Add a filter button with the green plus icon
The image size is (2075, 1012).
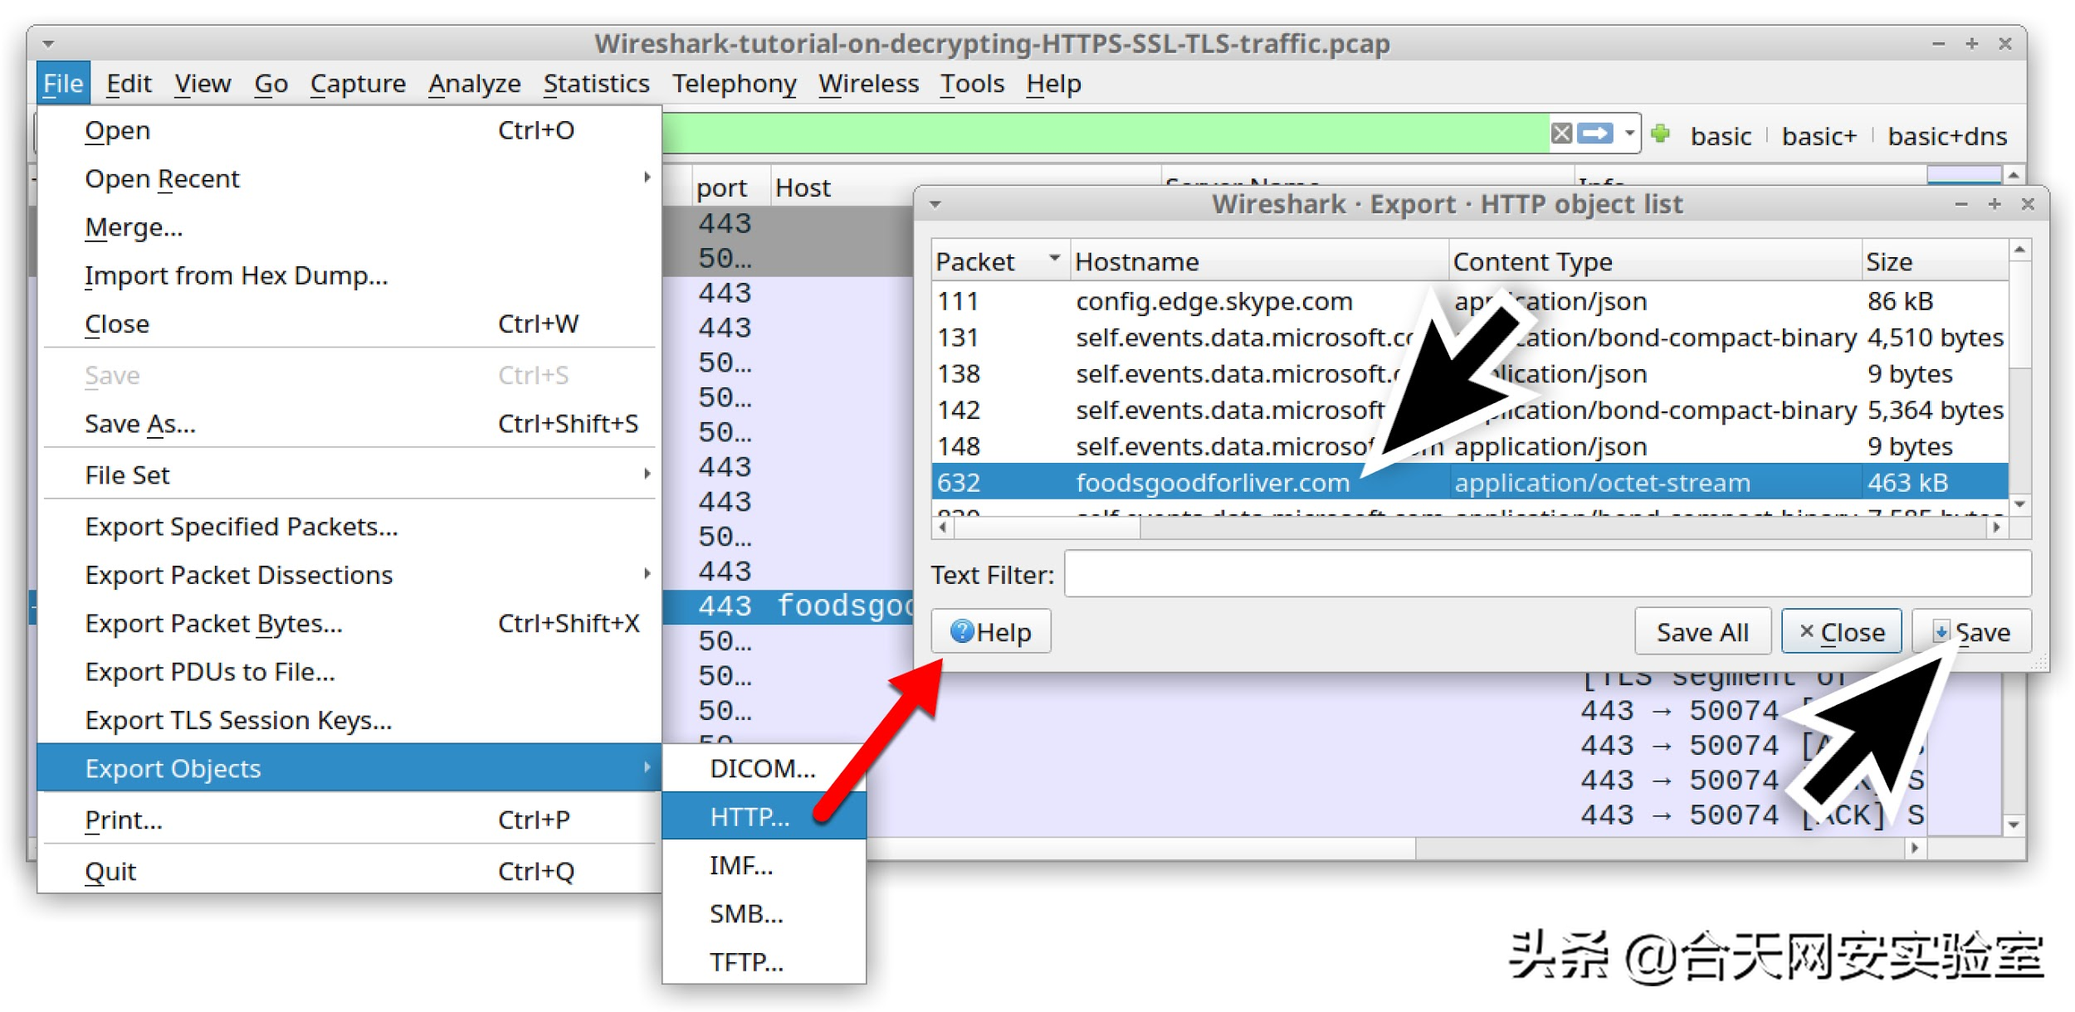(1660, 134)
